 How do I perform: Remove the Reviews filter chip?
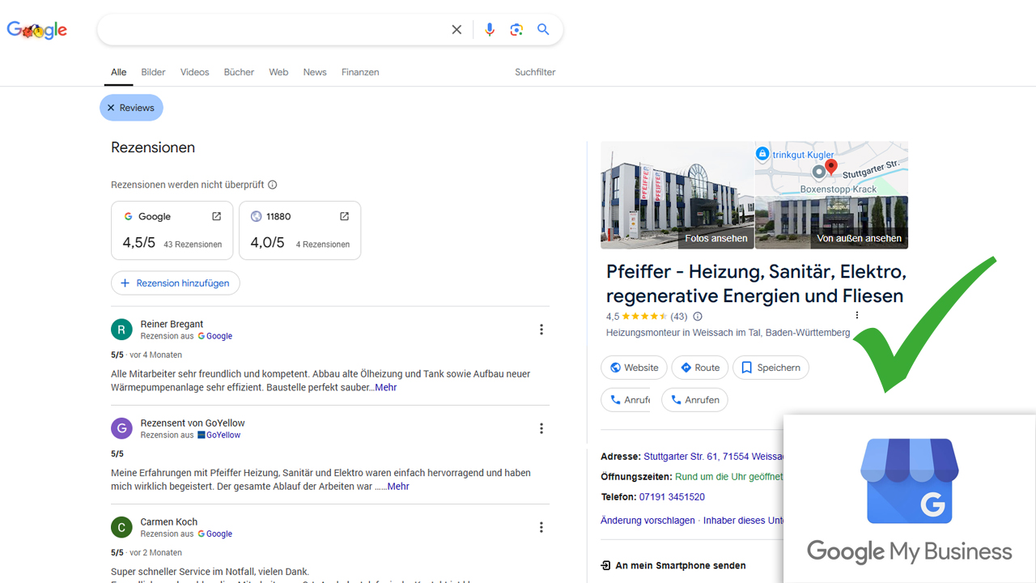coord(111,108)
